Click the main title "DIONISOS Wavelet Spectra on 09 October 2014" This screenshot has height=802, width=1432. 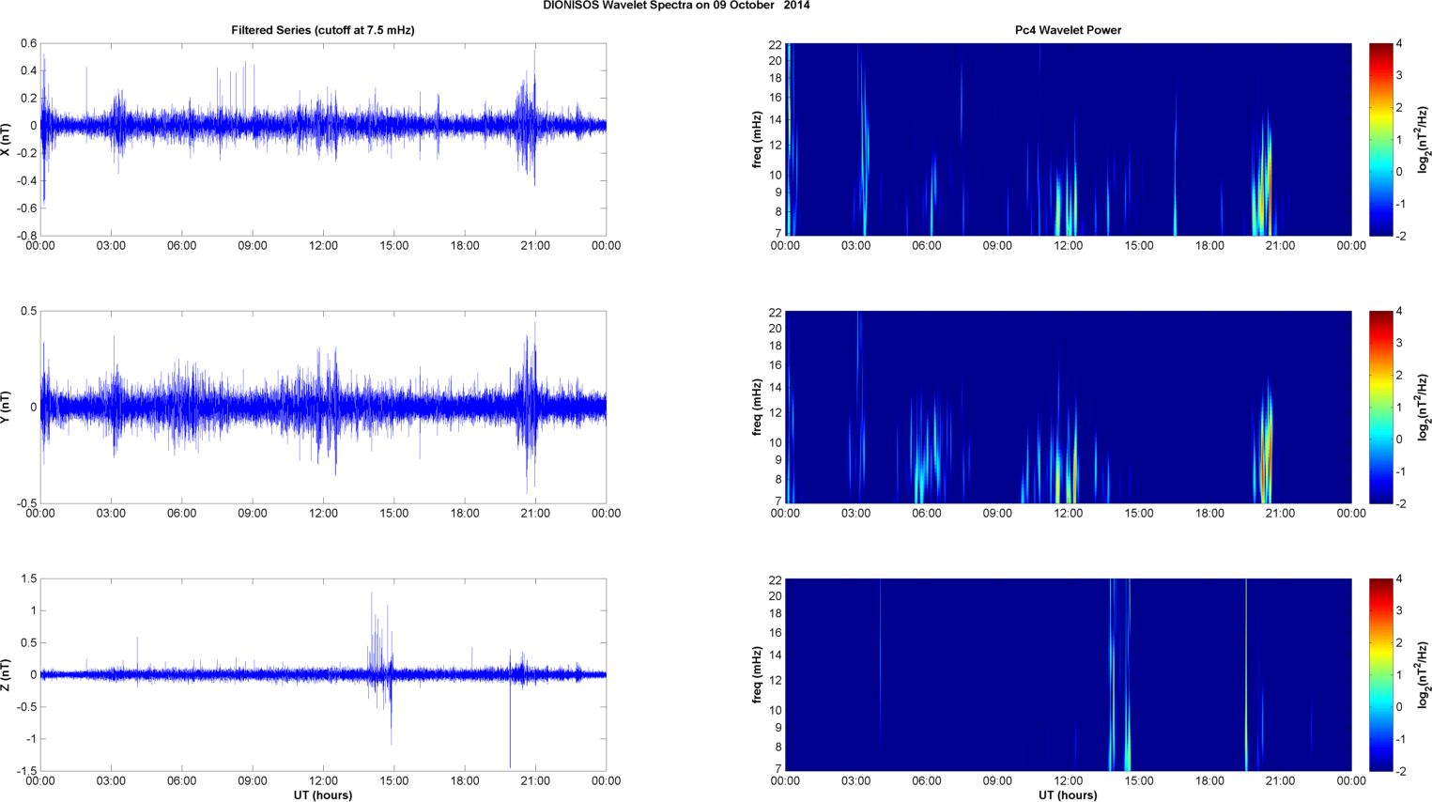676,6
